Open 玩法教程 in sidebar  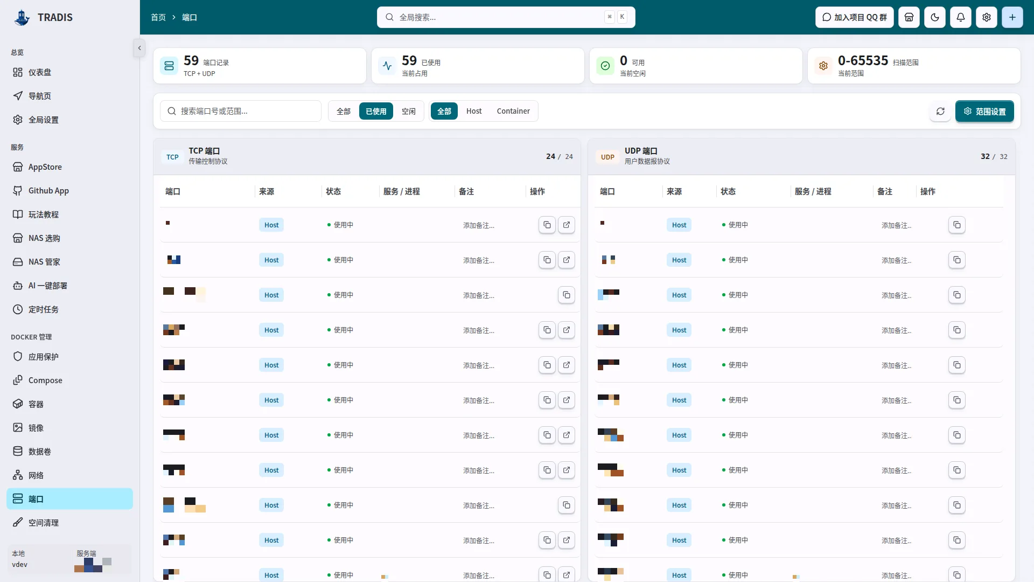69,214
